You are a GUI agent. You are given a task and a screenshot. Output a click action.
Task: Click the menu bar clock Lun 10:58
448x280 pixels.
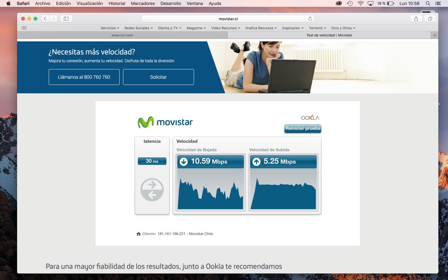[x=410, y=3]
